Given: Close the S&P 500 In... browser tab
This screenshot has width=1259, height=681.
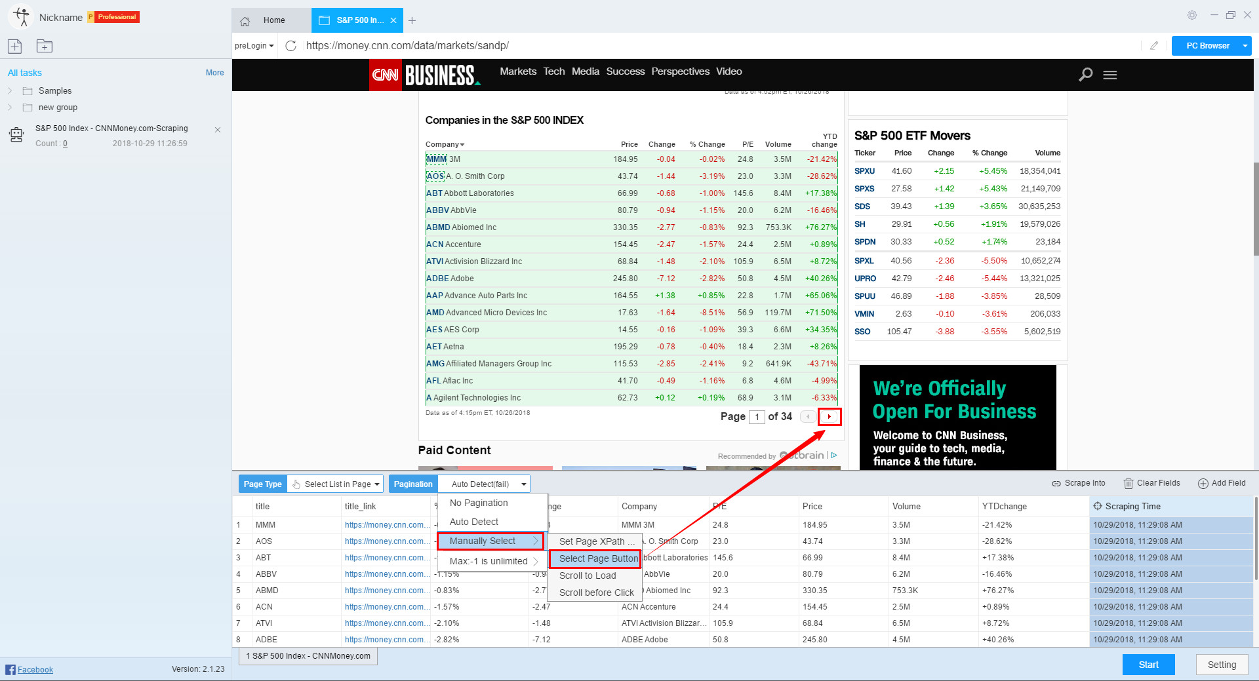Looking at the screenshot, I should click(x=393, y=20).
